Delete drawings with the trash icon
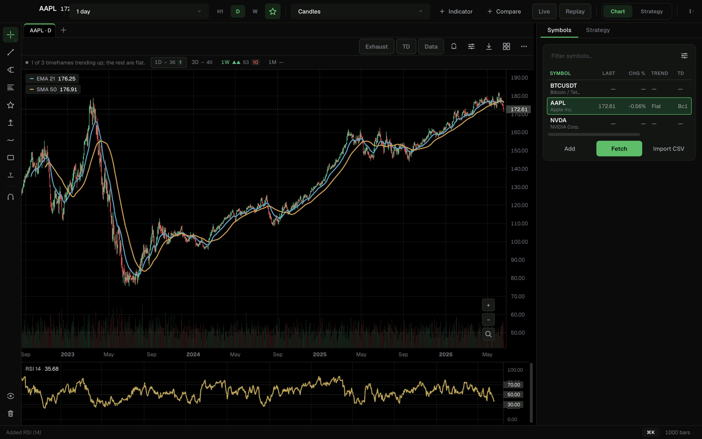This screenshot has width=702, height=439. tap(11, 414)
